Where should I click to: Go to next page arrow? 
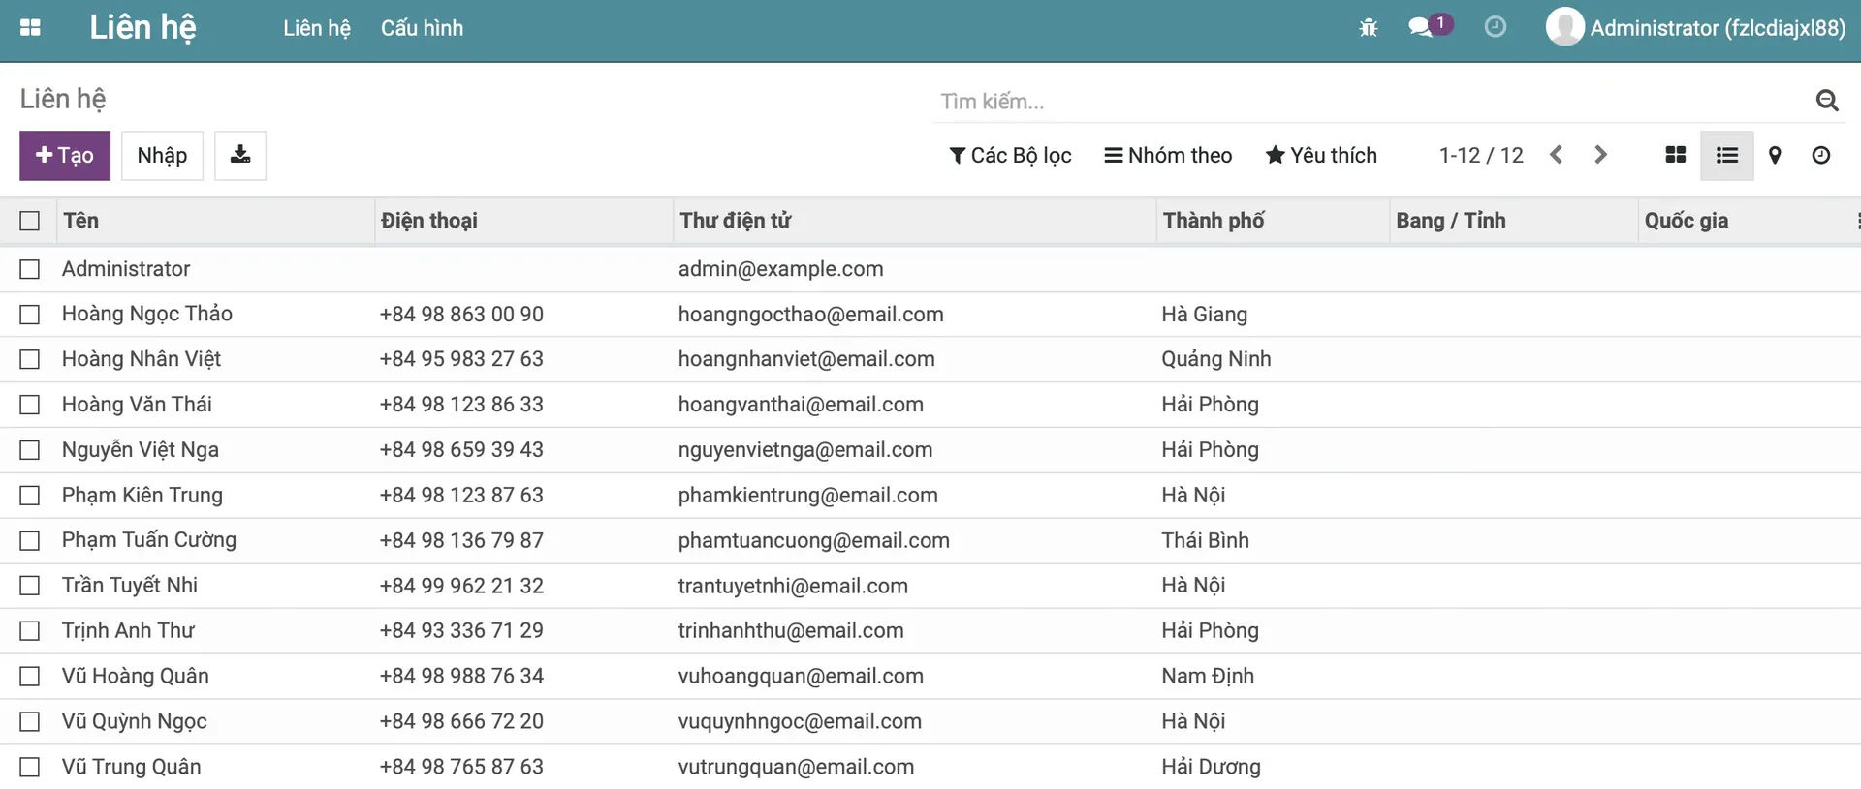point(1600,155)
